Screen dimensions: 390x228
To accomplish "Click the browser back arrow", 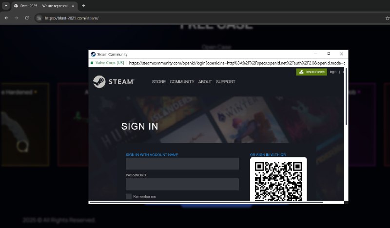I will pyautogui.click(x=6, y=18).
